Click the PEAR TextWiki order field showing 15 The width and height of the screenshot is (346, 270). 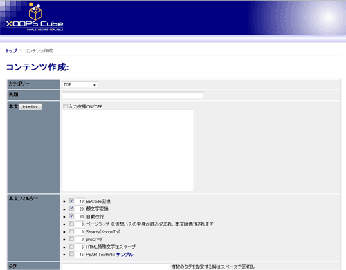[x=80, y=255]
